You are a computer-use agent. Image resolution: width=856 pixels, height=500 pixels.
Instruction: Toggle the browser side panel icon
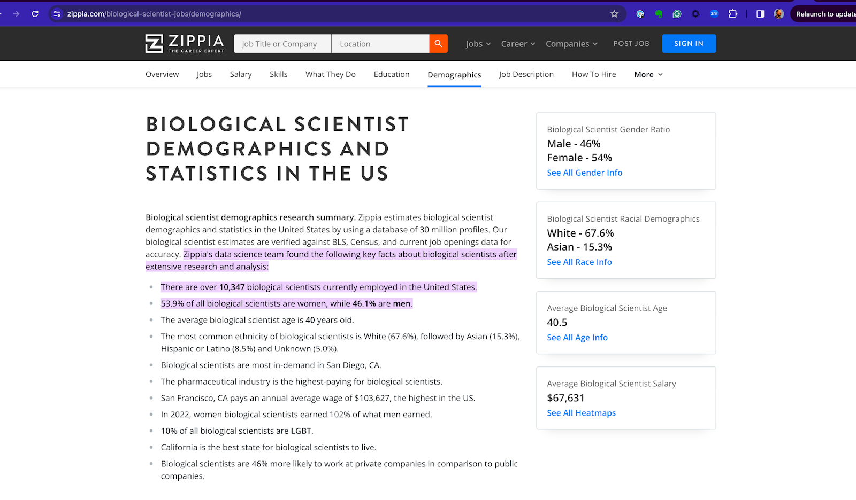click(x=760, y=14)
